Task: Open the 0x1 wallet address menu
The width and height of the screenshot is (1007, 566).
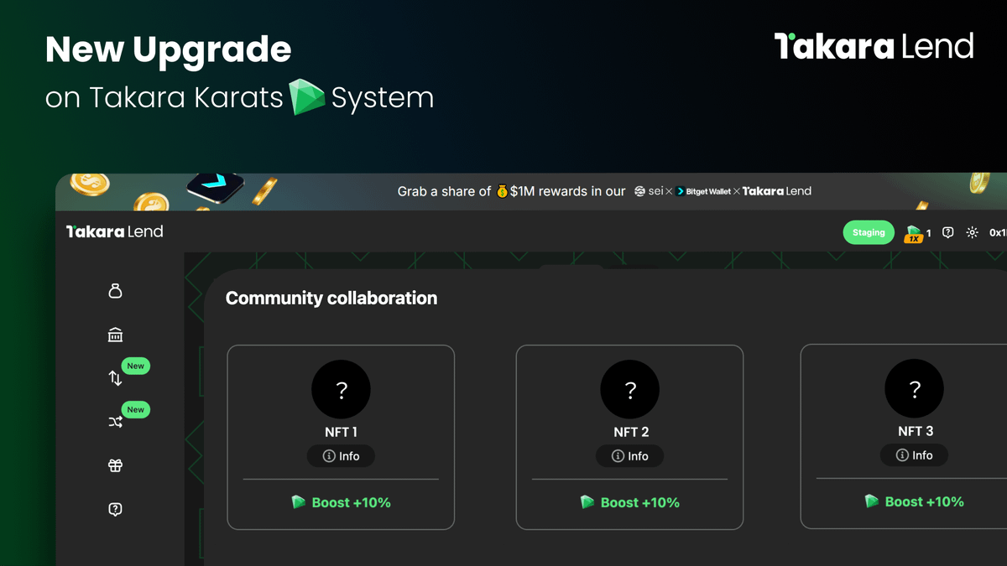Action: (x=997, y=232)
